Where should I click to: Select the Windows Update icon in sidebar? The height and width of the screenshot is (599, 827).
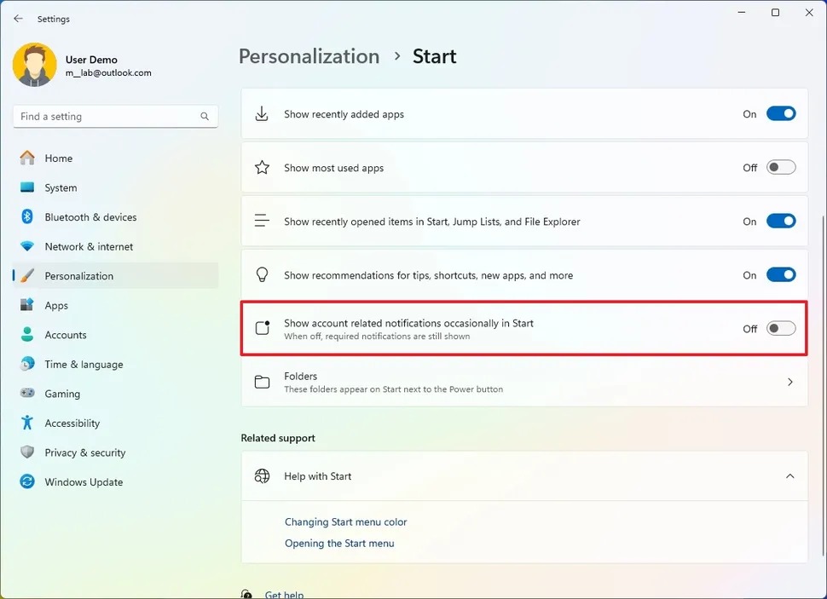click(x=27, y=481)
